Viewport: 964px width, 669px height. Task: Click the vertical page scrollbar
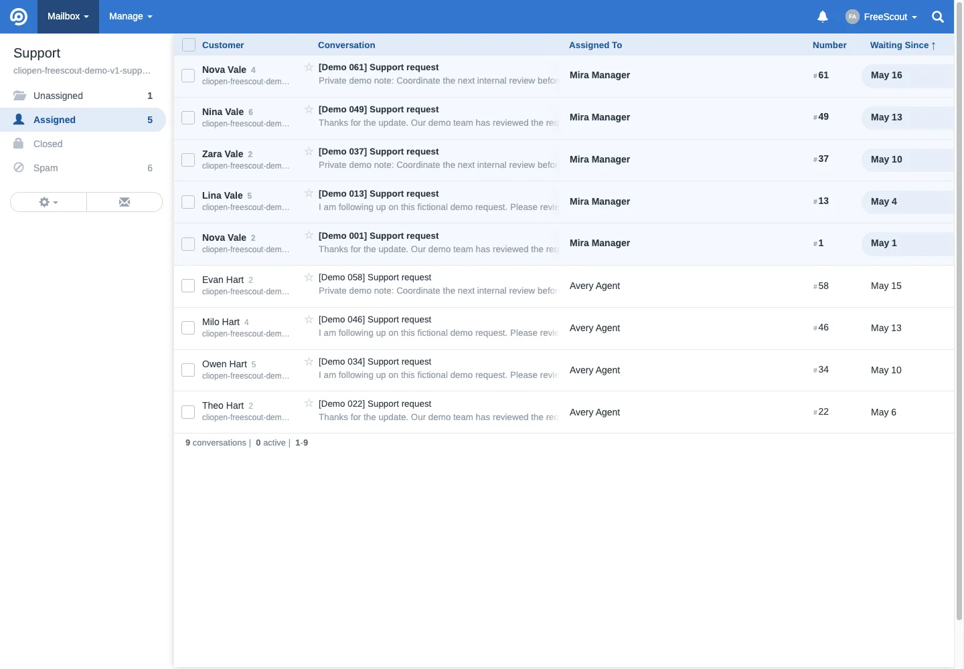pos(959,311)
